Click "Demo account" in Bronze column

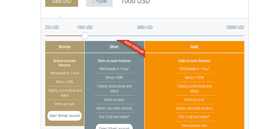point(64,104)
